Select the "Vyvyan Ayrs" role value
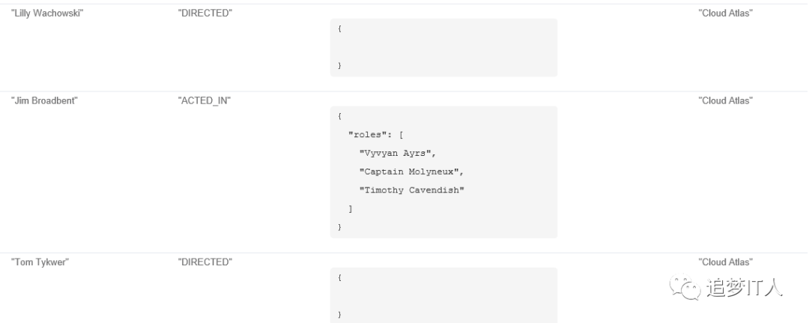The height and width of the screenshot is (323, 809). tap(396, 153)
